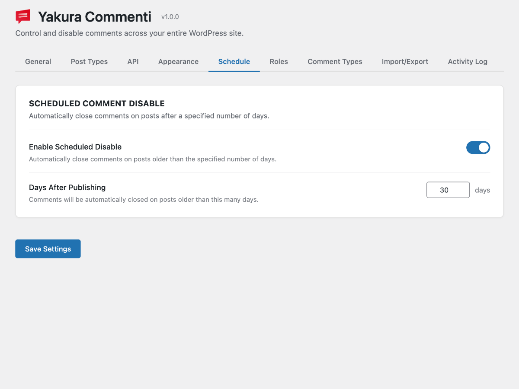
Task: Click the scheduled disable description text
Action: click(149, 116)
